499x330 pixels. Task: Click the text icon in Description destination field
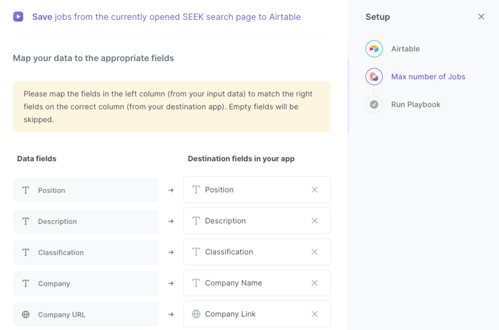coord(196,221)
